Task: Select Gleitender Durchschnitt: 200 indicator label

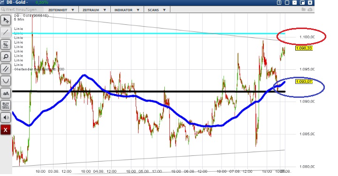Action: (39, 69)
